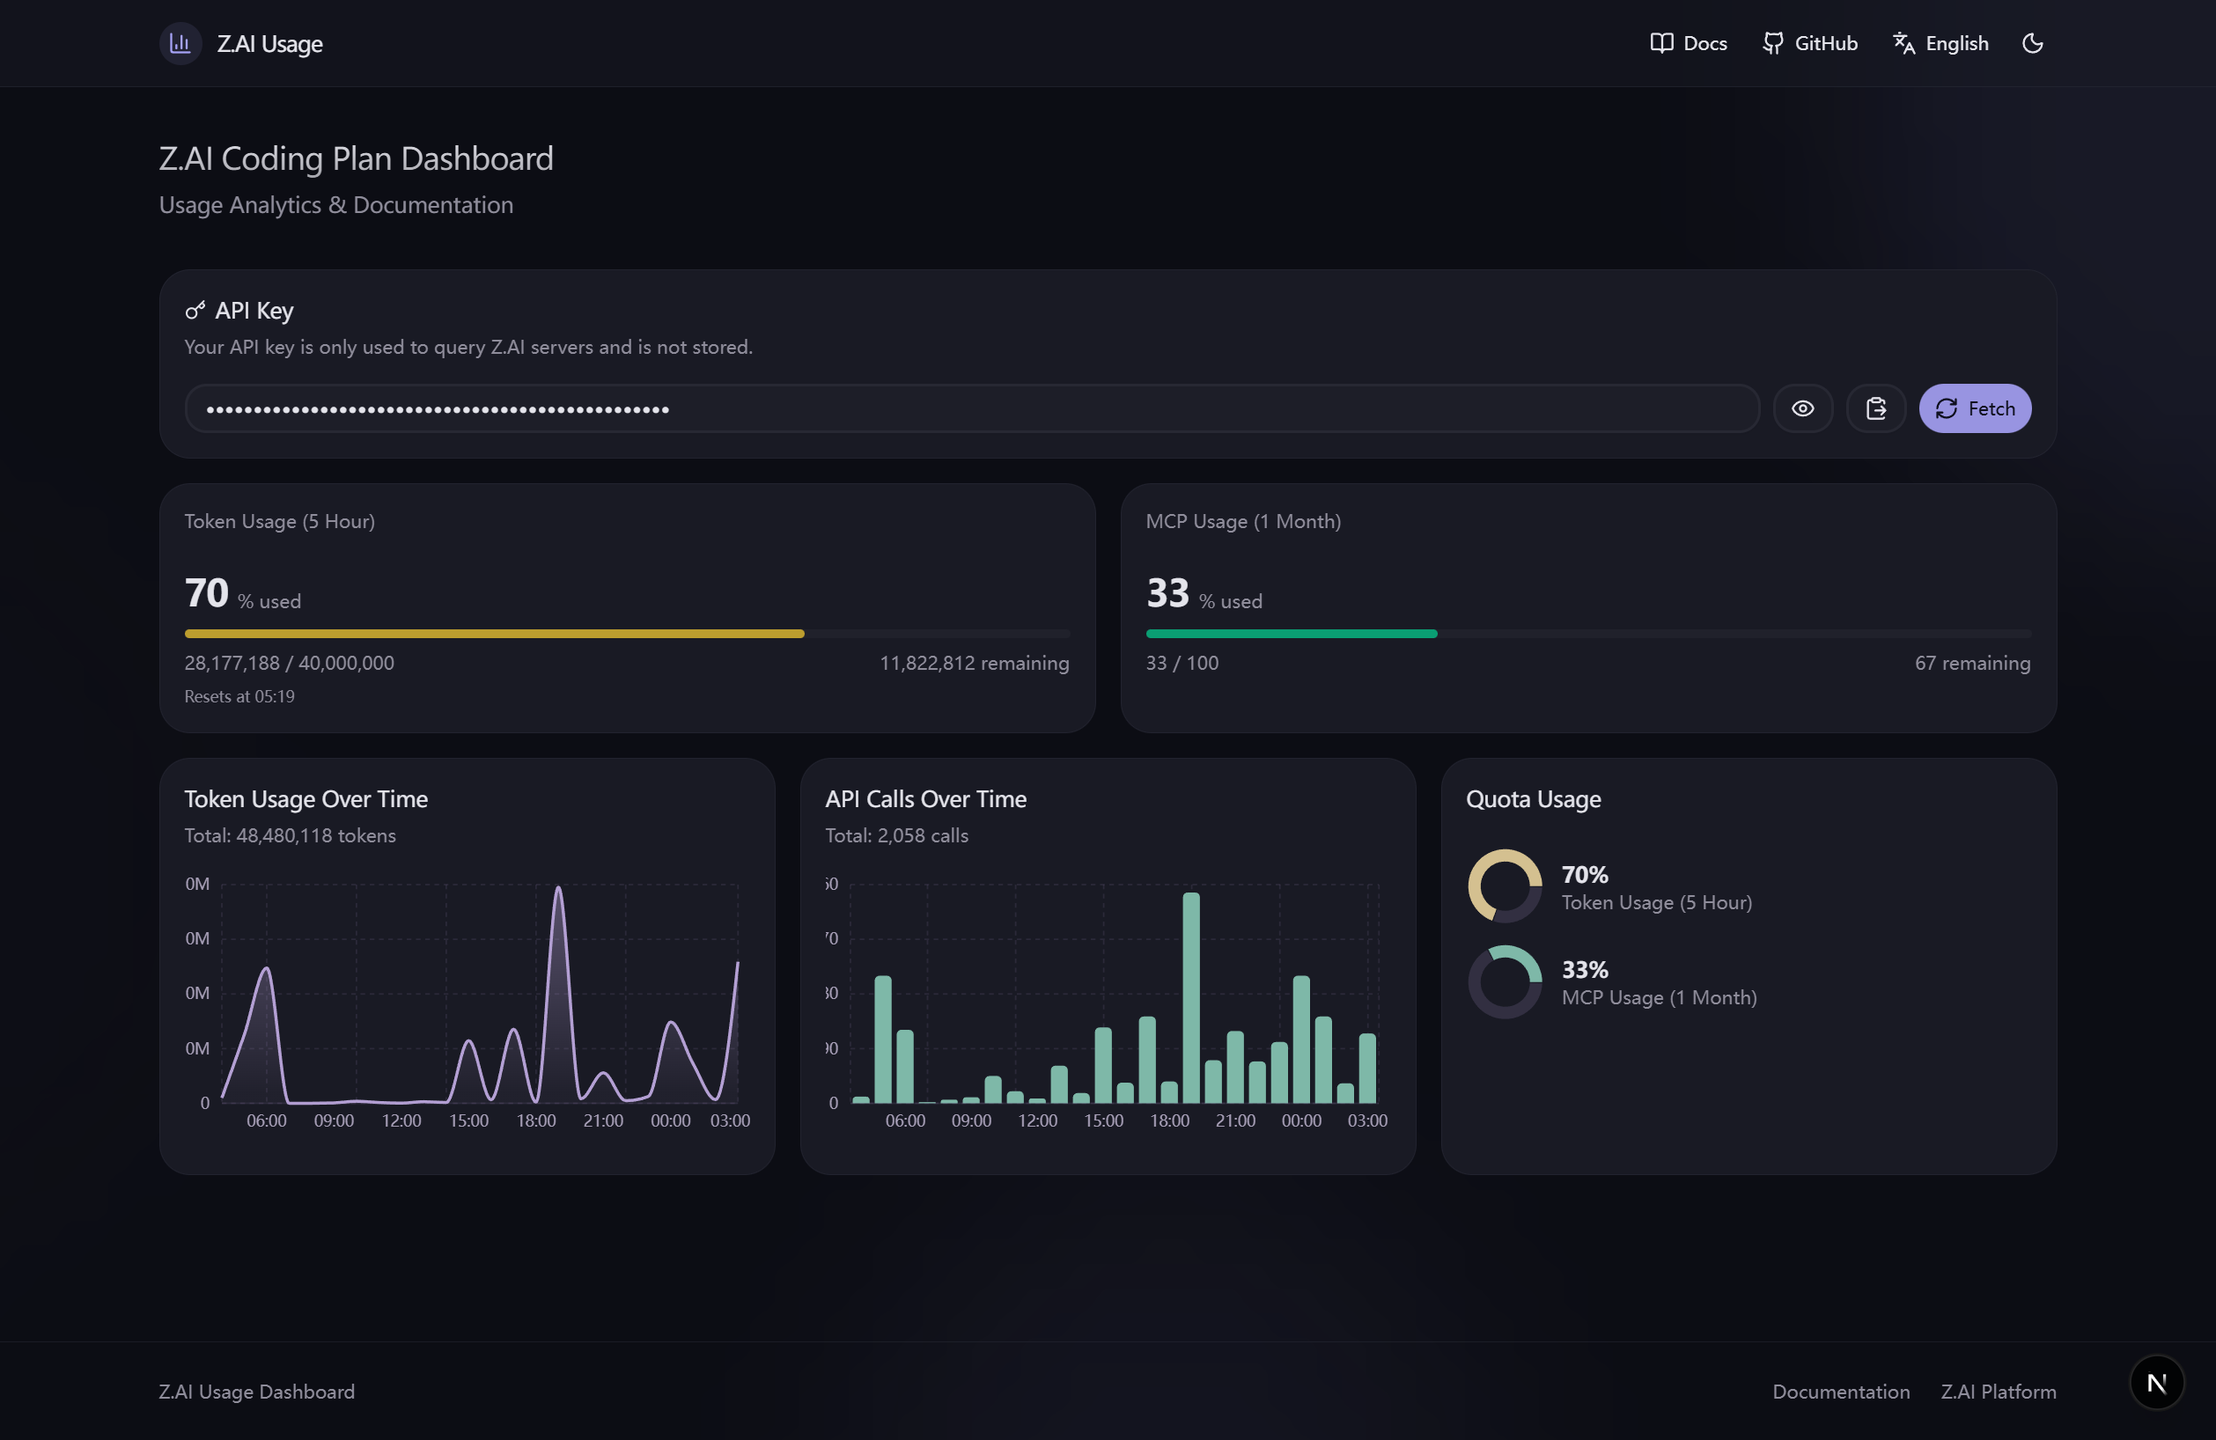Click "33 / 100" value in MCP card

tap(1182, 663)
